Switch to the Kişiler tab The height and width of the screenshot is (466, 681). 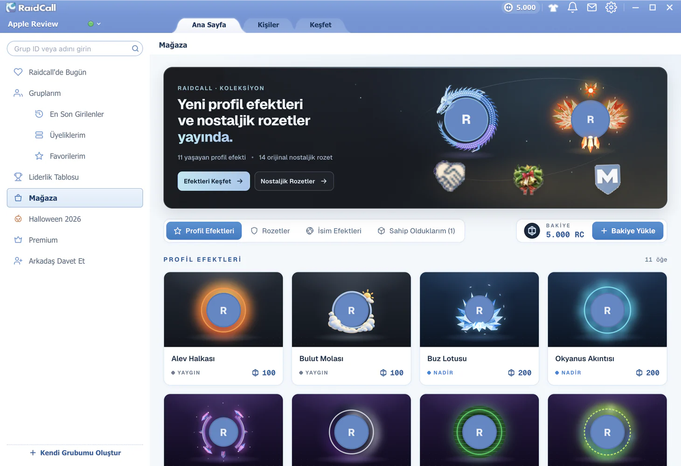(268, 25)
